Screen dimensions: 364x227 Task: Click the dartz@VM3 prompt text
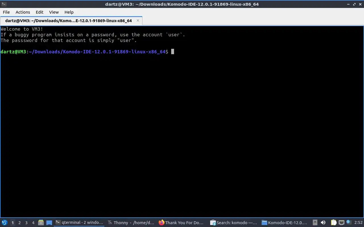[13, 52]
